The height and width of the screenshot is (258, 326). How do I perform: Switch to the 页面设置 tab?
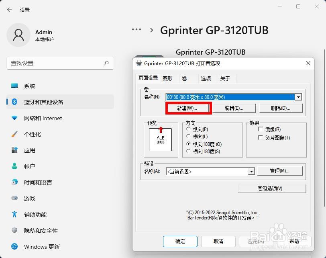[x=148, y=78]
